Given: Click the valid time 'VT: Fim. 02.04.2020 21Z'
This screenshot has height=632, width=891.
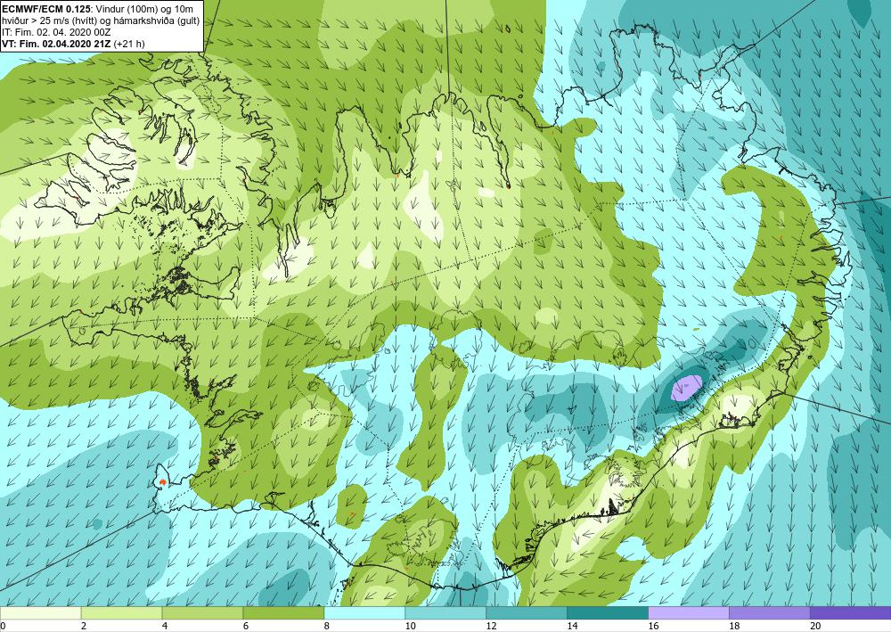Looking at the screenshot, I should pos(57,44).
